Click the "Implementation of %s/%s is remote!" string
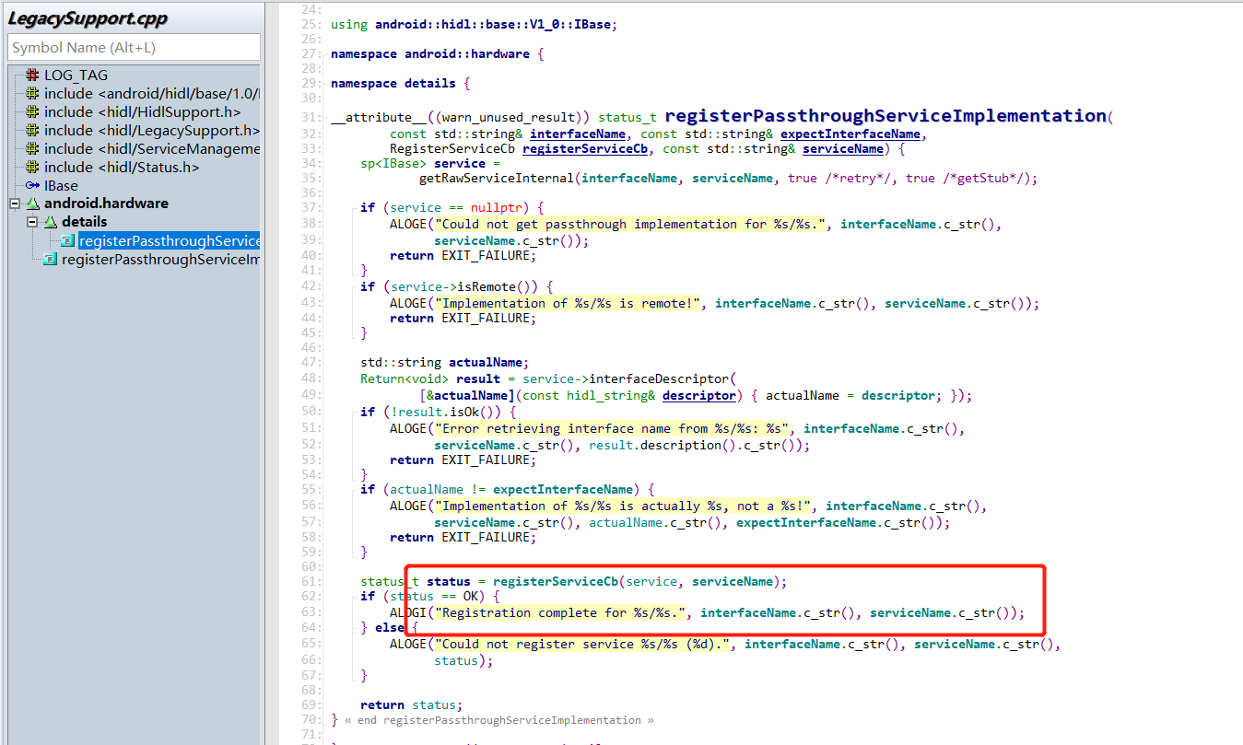Screen dimensions: 1243x745 coord(567,303)
